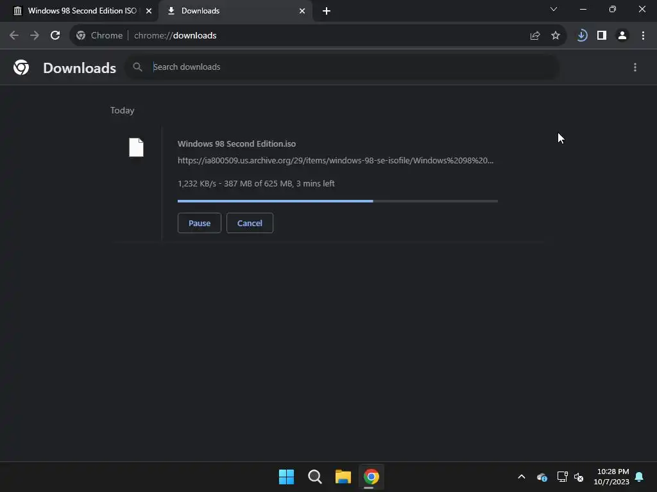Image resolution: width=657 pixels, height=492 pixels.
Task: Click the muted volume tray icon
Action: tap(579, 477)
